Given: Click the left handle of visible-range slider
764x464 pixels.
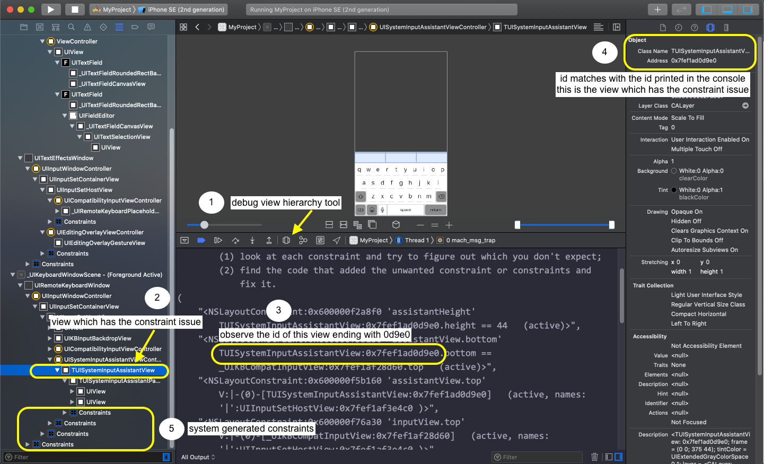Looking at the screenshot, I should [517, 225].
